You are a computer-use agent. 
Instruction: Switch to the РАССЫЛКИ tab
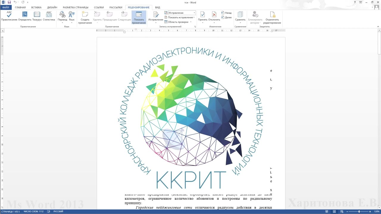tap(116, 7)
